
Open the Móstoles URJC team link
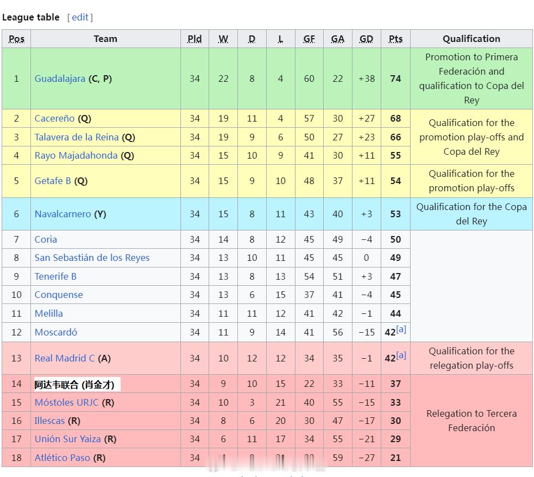66,402
